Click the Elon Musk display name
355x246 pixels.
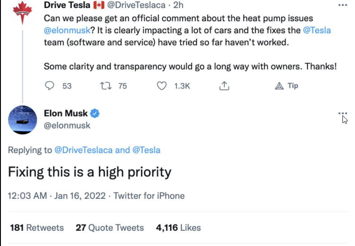click(x=66, y=113)
